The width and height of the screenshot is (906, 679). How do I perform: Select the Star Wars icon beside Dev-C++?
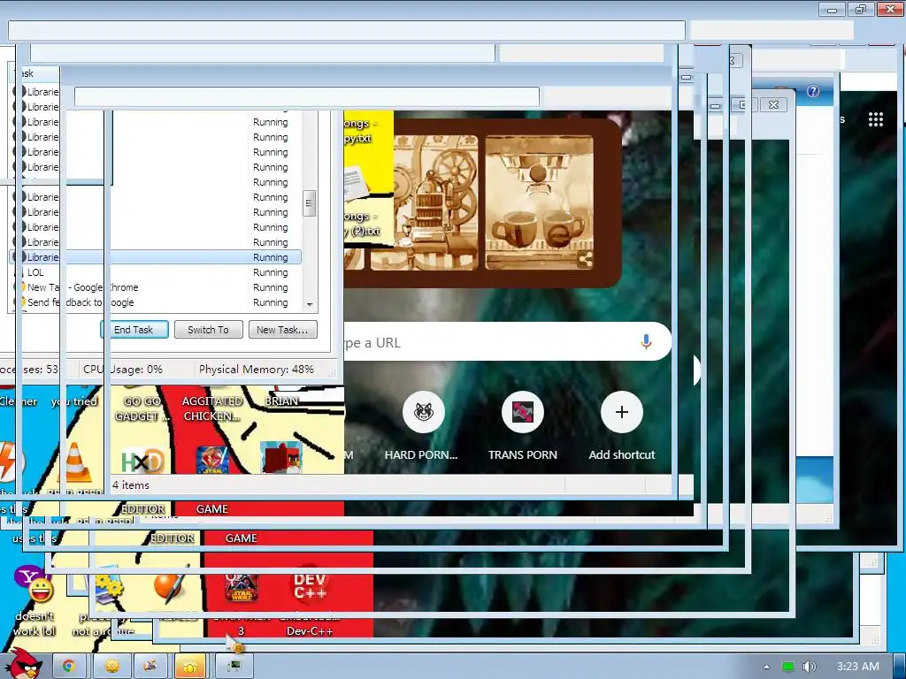pos(241,587)
